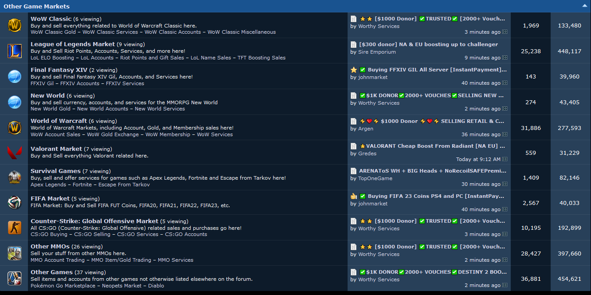
Task: Open the WoW Gold Exchange subforum
Action: (113, 134)
